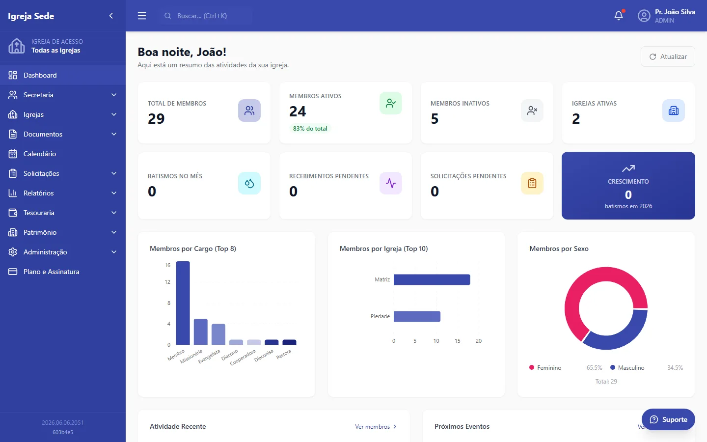
Task: Open the Suporte chat button
Action: coord(668,419)
